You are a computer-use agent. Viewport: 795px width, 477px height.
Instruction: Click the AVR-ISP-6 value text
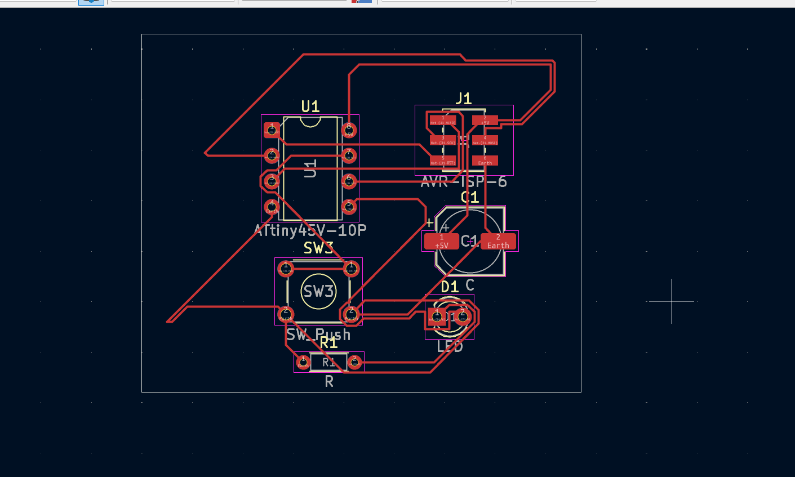(x=464, y=182)
